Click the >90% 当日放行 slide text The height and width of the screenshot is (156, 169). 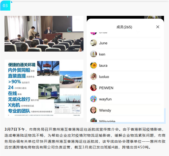[19, 82]
